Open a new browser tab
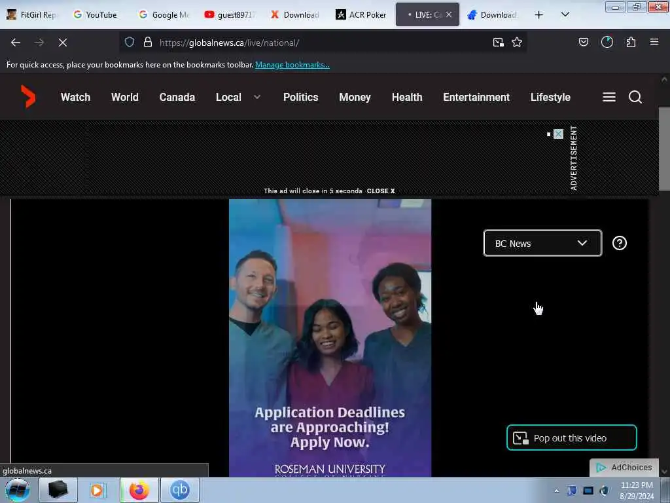The width and height of the screenshot is (670, 503). (539, 15)
